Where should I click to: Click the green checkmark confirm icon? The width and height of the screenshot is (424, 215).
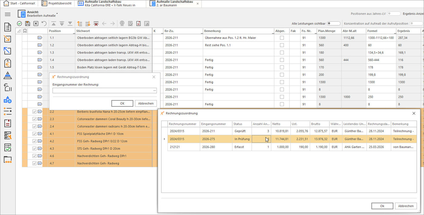[19, 24]
